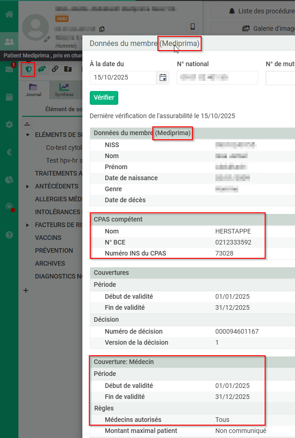Open settings gear in left sidebar
Screen dimensions: 295x438
coord(9,125)
